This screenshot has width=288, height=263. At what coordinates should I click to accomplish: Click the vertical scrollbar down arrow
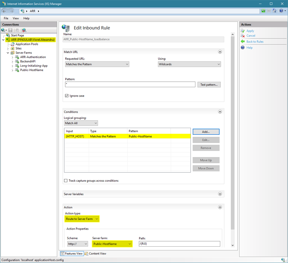(x=233, y=245)
